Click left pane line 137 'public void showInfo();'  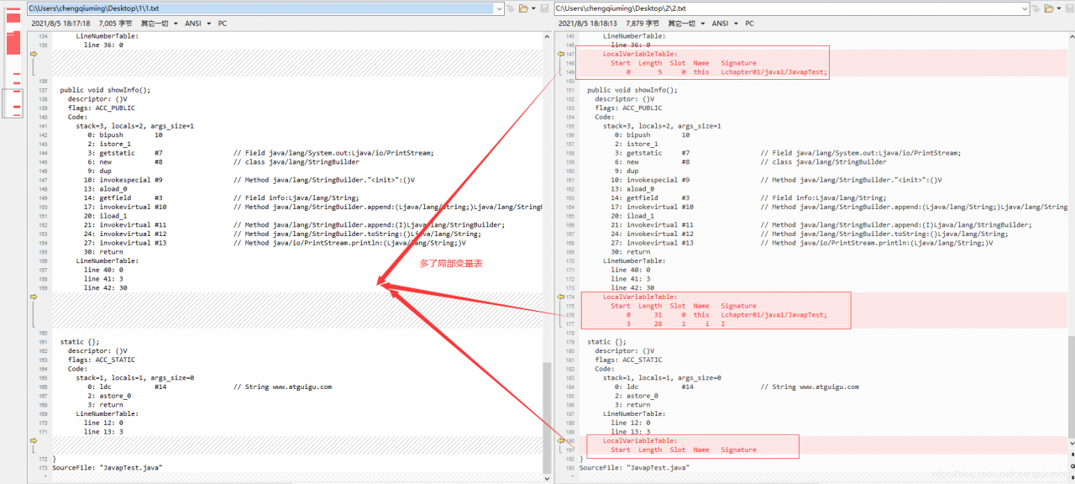coord(105,90)
